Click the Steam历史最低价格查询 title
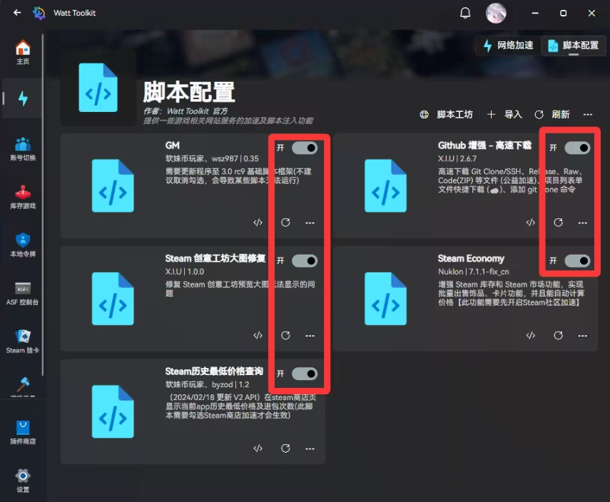 (214, 372)
